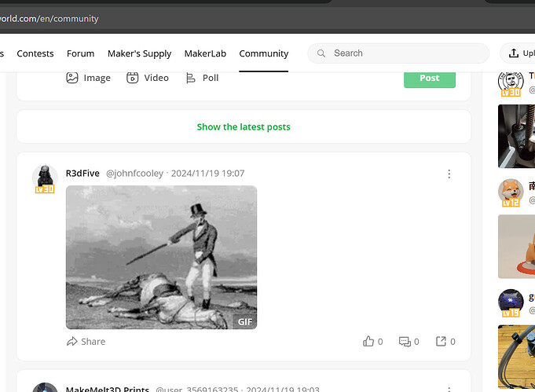Open sidebar orange fox model image

pos(517,247)
